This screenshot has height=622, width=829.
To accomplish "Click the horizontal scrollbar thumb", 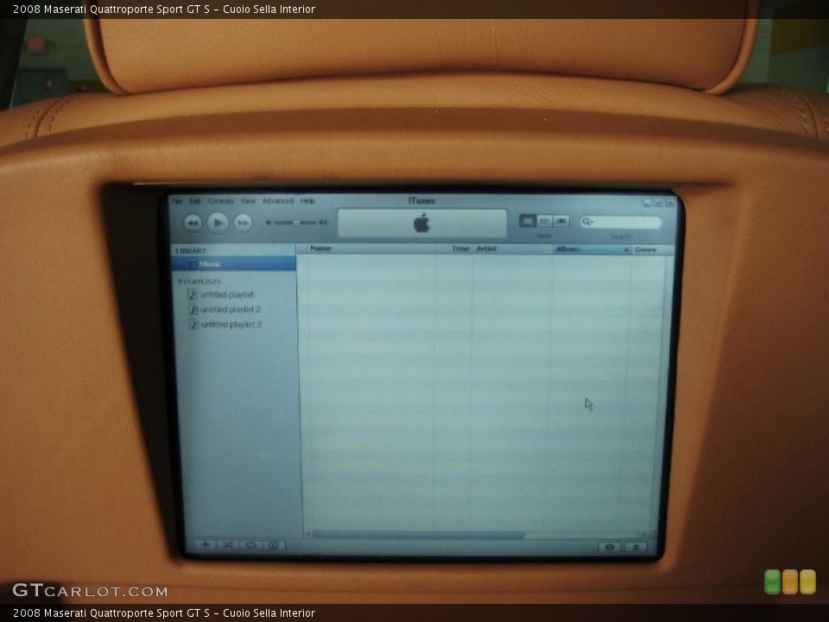I will tap(419, 535).
